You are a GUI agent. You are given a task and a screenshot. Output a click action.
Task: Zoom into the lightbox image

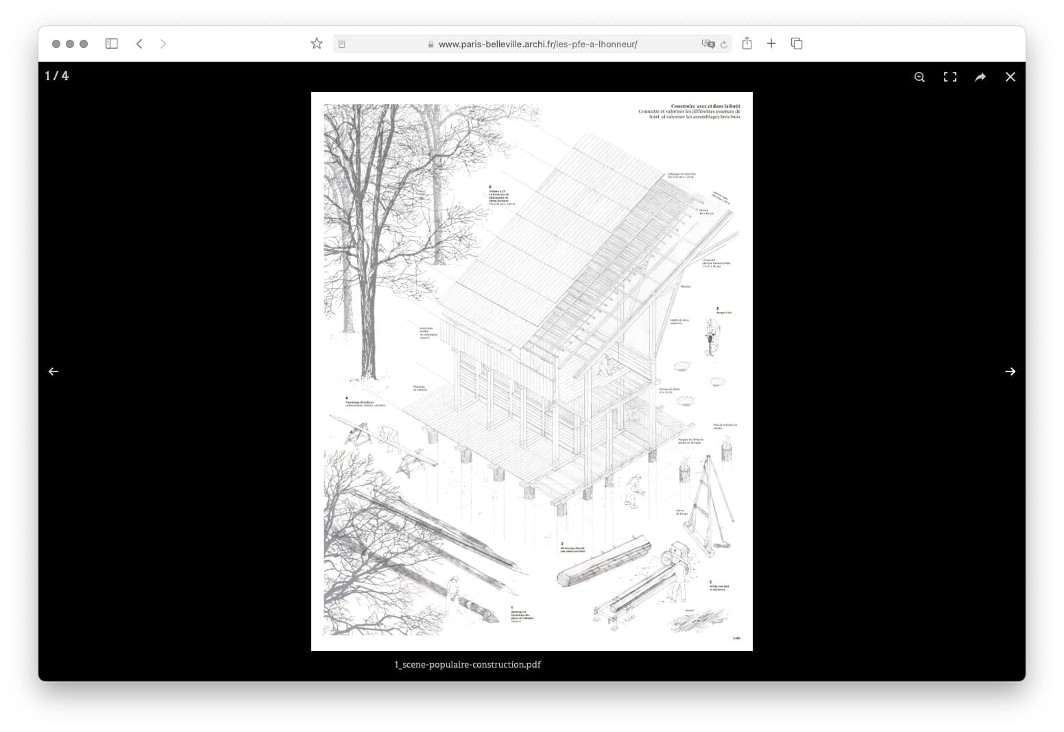pos(919,77)
